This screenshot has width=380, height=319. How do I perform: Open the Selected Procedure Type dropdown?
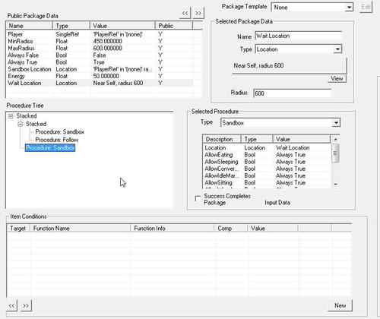point(336,123)
